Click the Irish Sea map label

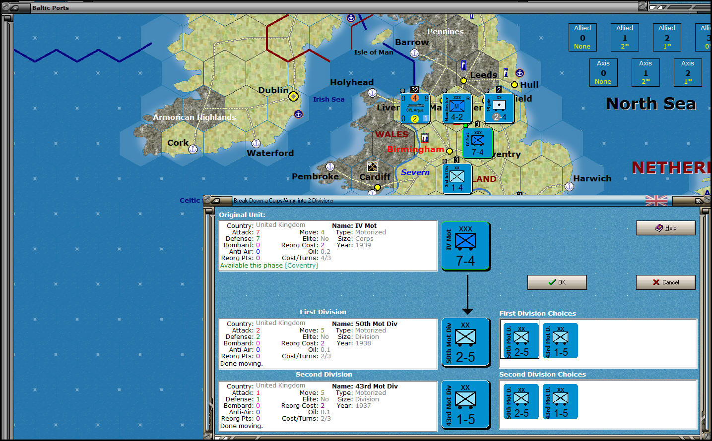click(x=328, y=99)
